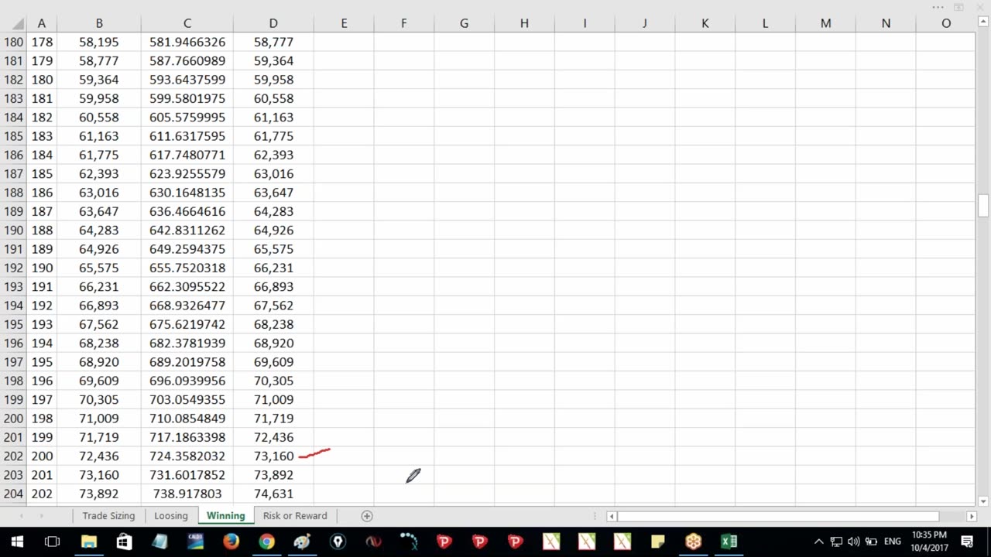Open the ribbon display options ellipsis
Image resolution: width=991 pixels, height=557 pixels.
(x=938, y=8)
